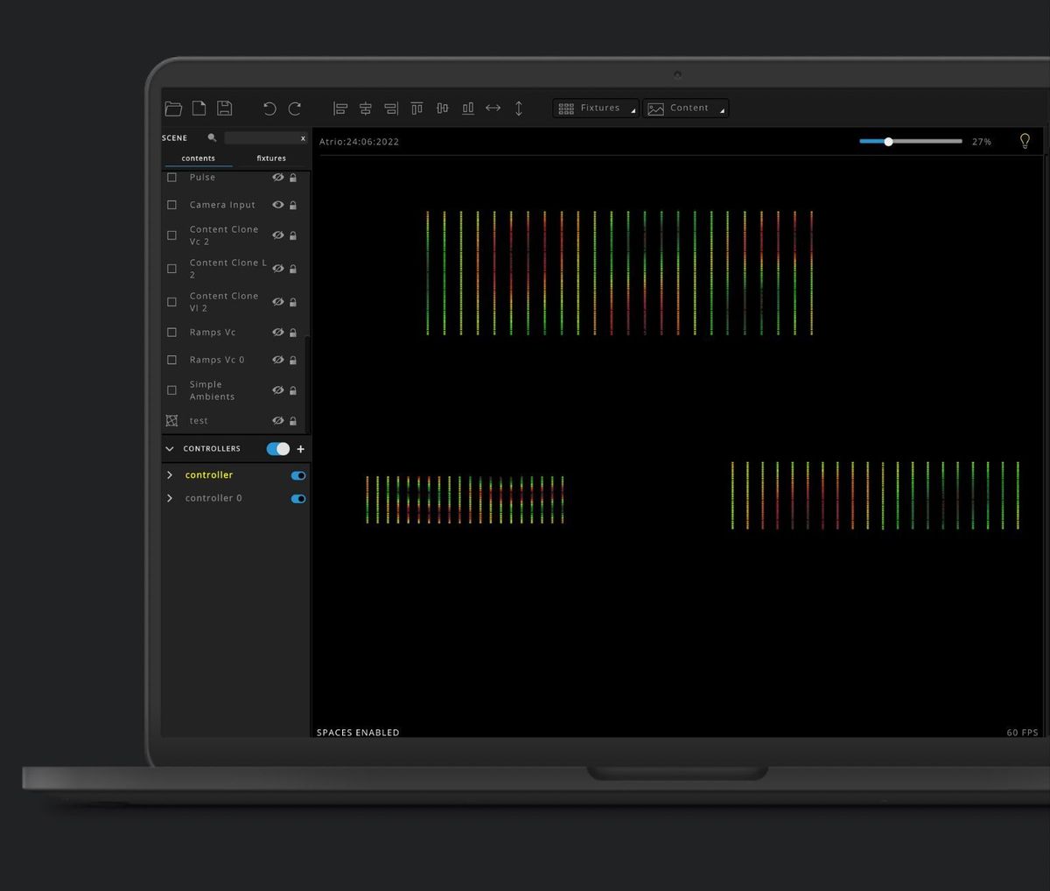
Task: Select the test scene item
Action: pos(199,421)
